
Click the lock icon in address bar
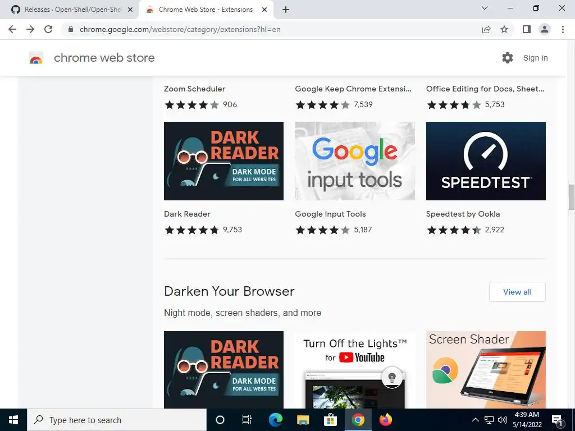pyautogui.click(x=71, y=29)
